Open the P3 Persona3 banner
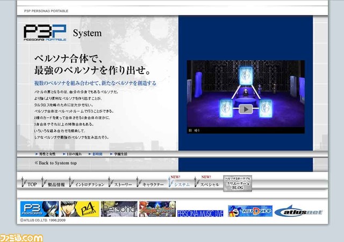Image resolution: width=344 pixels, height=242 pixels. click(x=39, y=209)
